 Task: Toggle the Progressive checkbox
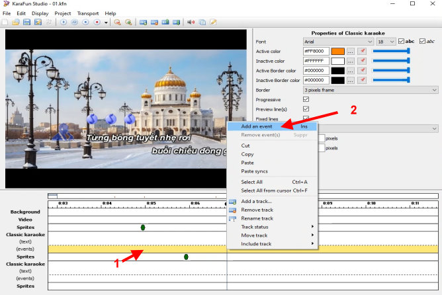click(x=306, y=99)
